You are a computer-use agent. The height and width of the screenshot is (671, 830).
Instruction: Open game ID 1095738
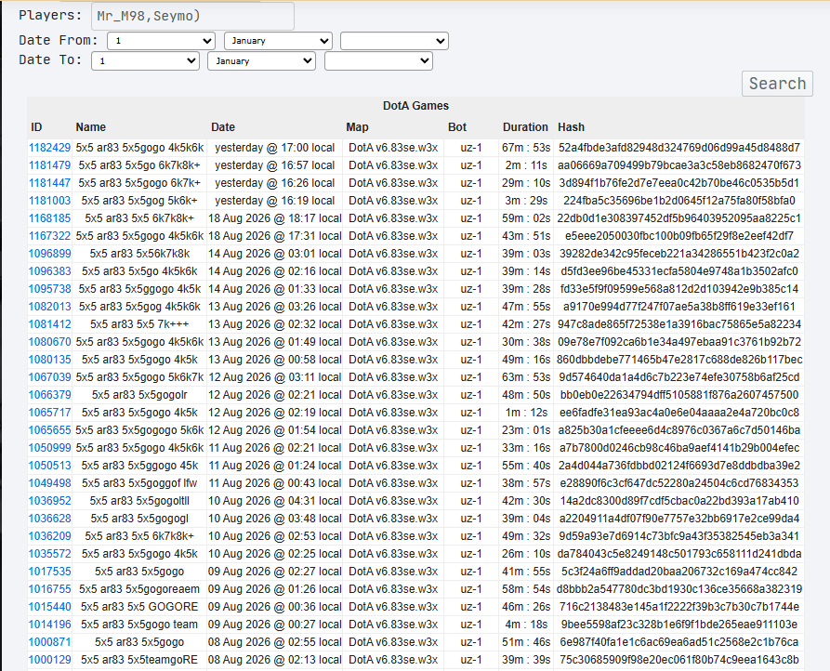click(50, 289)
